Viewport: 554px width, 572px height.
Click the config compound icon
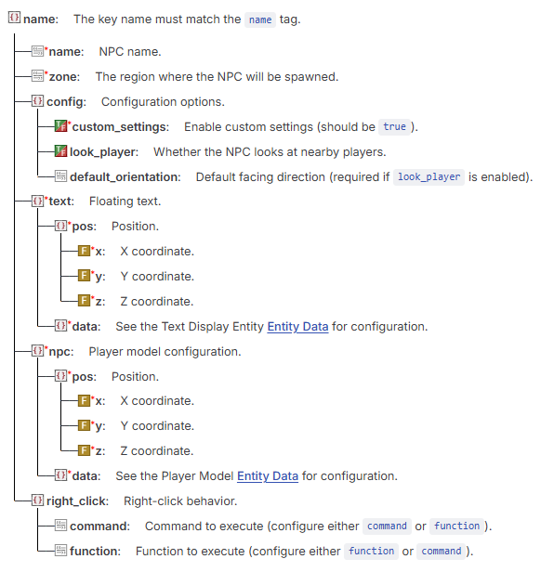37,101
